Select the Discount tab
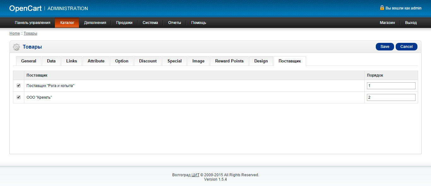Screen dimensions: 431x186 [x=148, y=61]
